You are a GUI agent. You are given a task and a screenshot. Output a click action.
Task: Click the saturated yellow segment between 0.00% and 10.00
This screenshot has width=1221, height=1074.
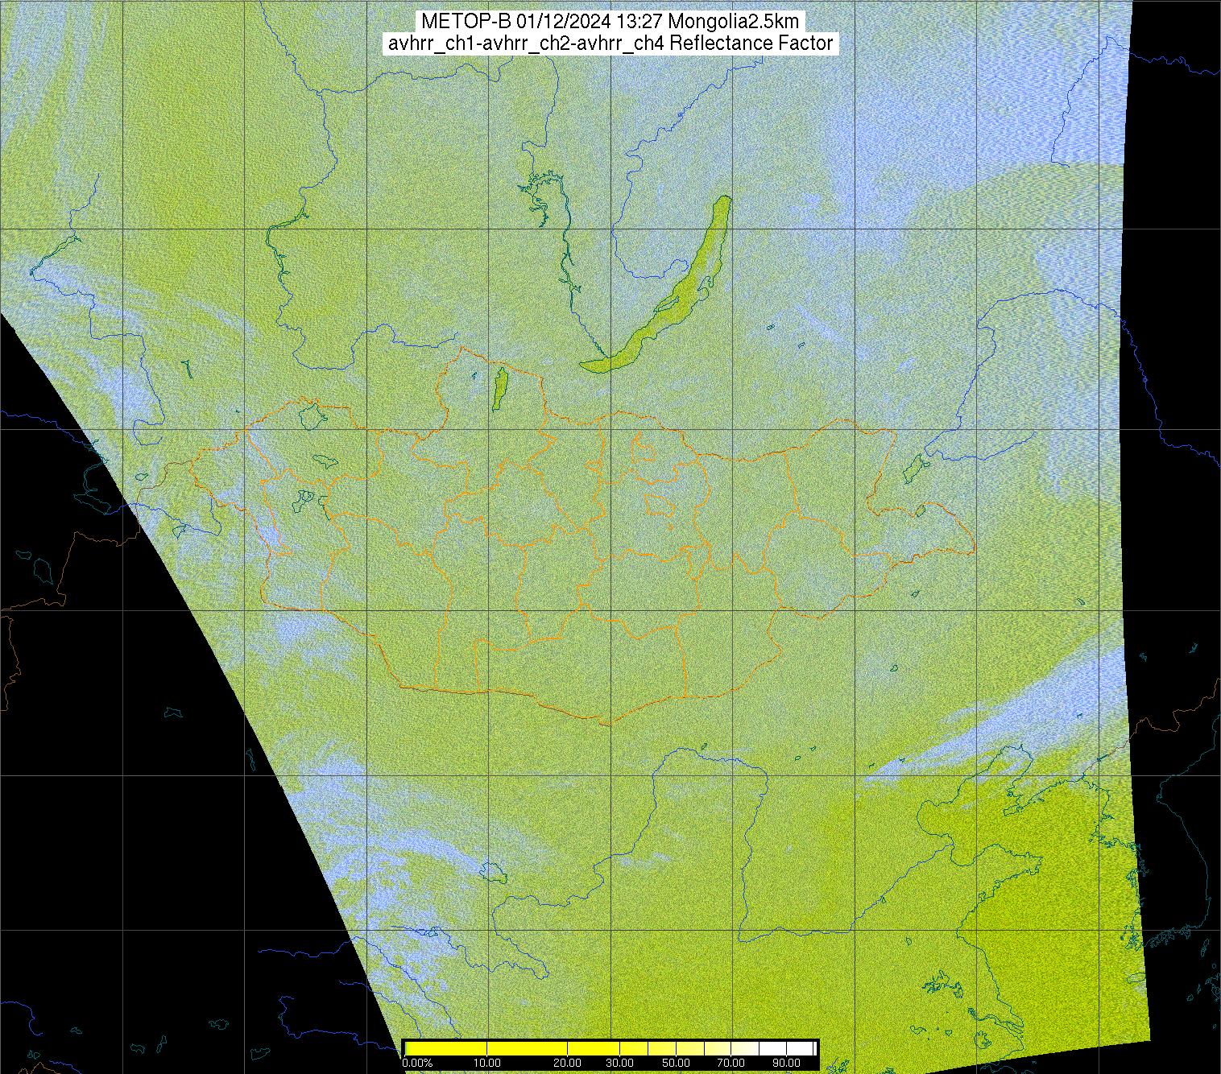click(447, 1048)
